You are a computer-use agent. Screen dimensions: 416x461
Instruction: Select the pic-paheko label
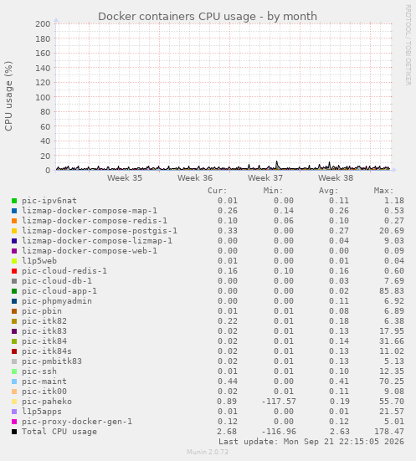pos(47,402)
